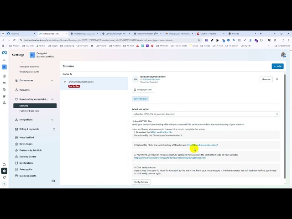292x219 pixels.
Task: Click the blue Add button
Action: (x=278, y=66)
